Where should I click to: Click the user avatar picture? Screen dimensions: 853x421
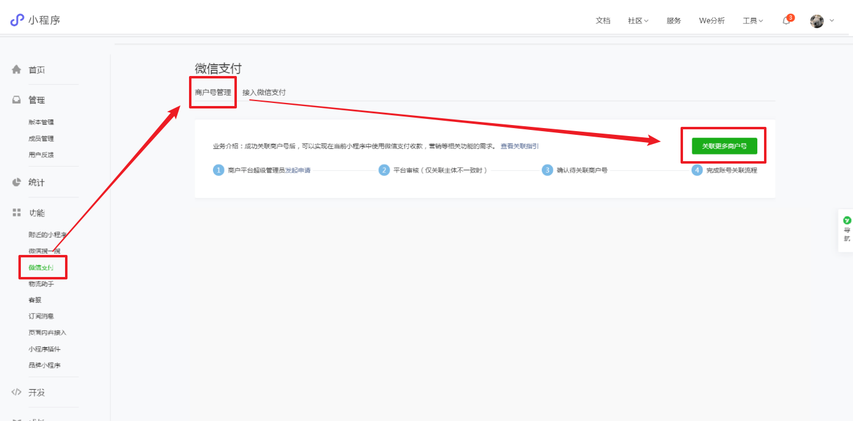(817, 21)
